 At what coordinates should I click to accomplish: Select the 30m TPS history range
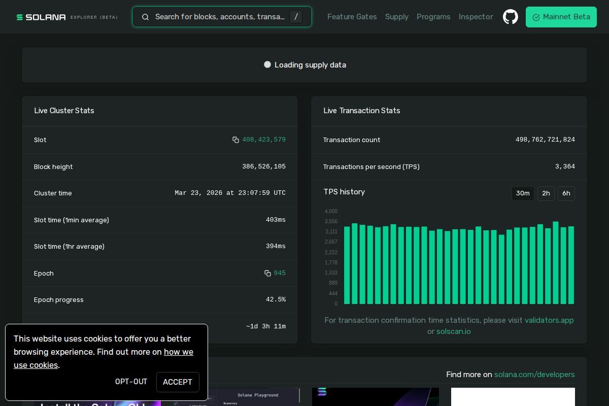[x=522, y=193]
